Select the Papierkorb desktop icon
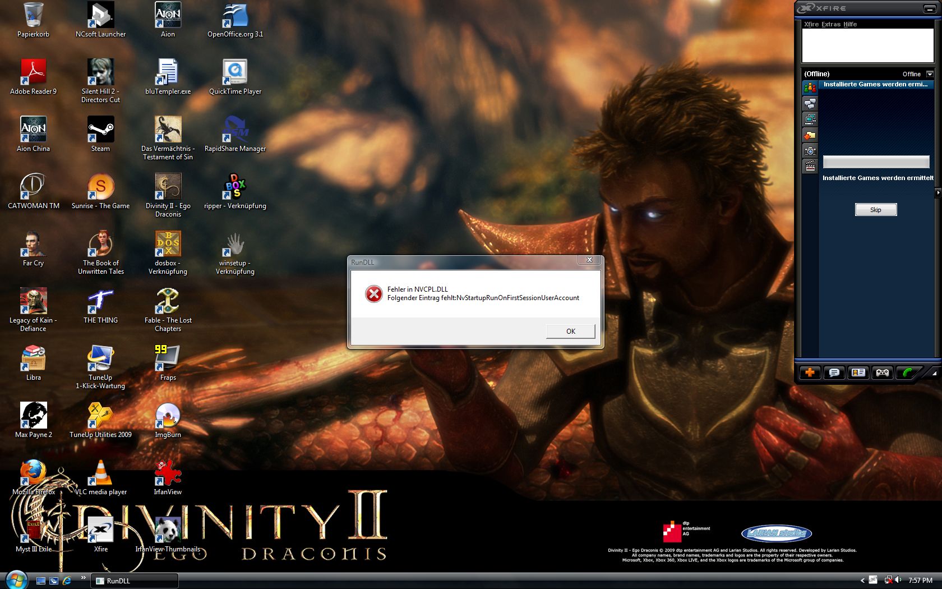This screenshot has height=589, width=942. point(33,20)
